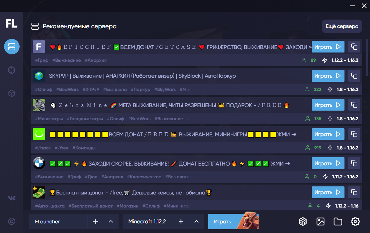The image size is (370, 233).
Task: Copy address of Бесплатный донат server
Action: pos(354,192)
